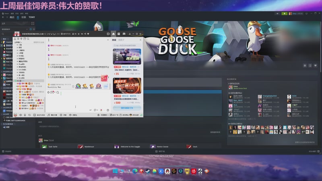Screen dimensions: 322x181
Task: Click the user profile icon in YY channel panel
Action: (15, 39)
